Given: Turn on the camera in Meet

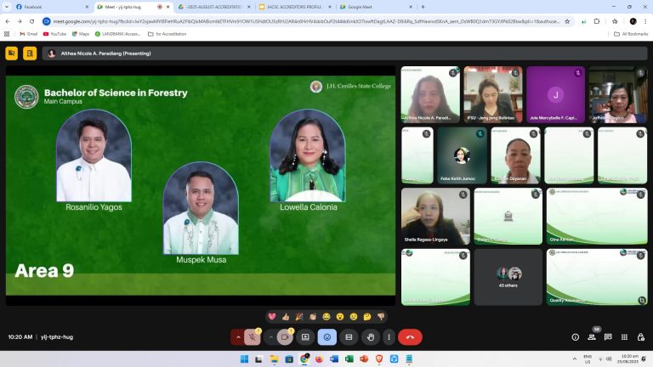Looking at the screenshot, I should tap(285, 337).
